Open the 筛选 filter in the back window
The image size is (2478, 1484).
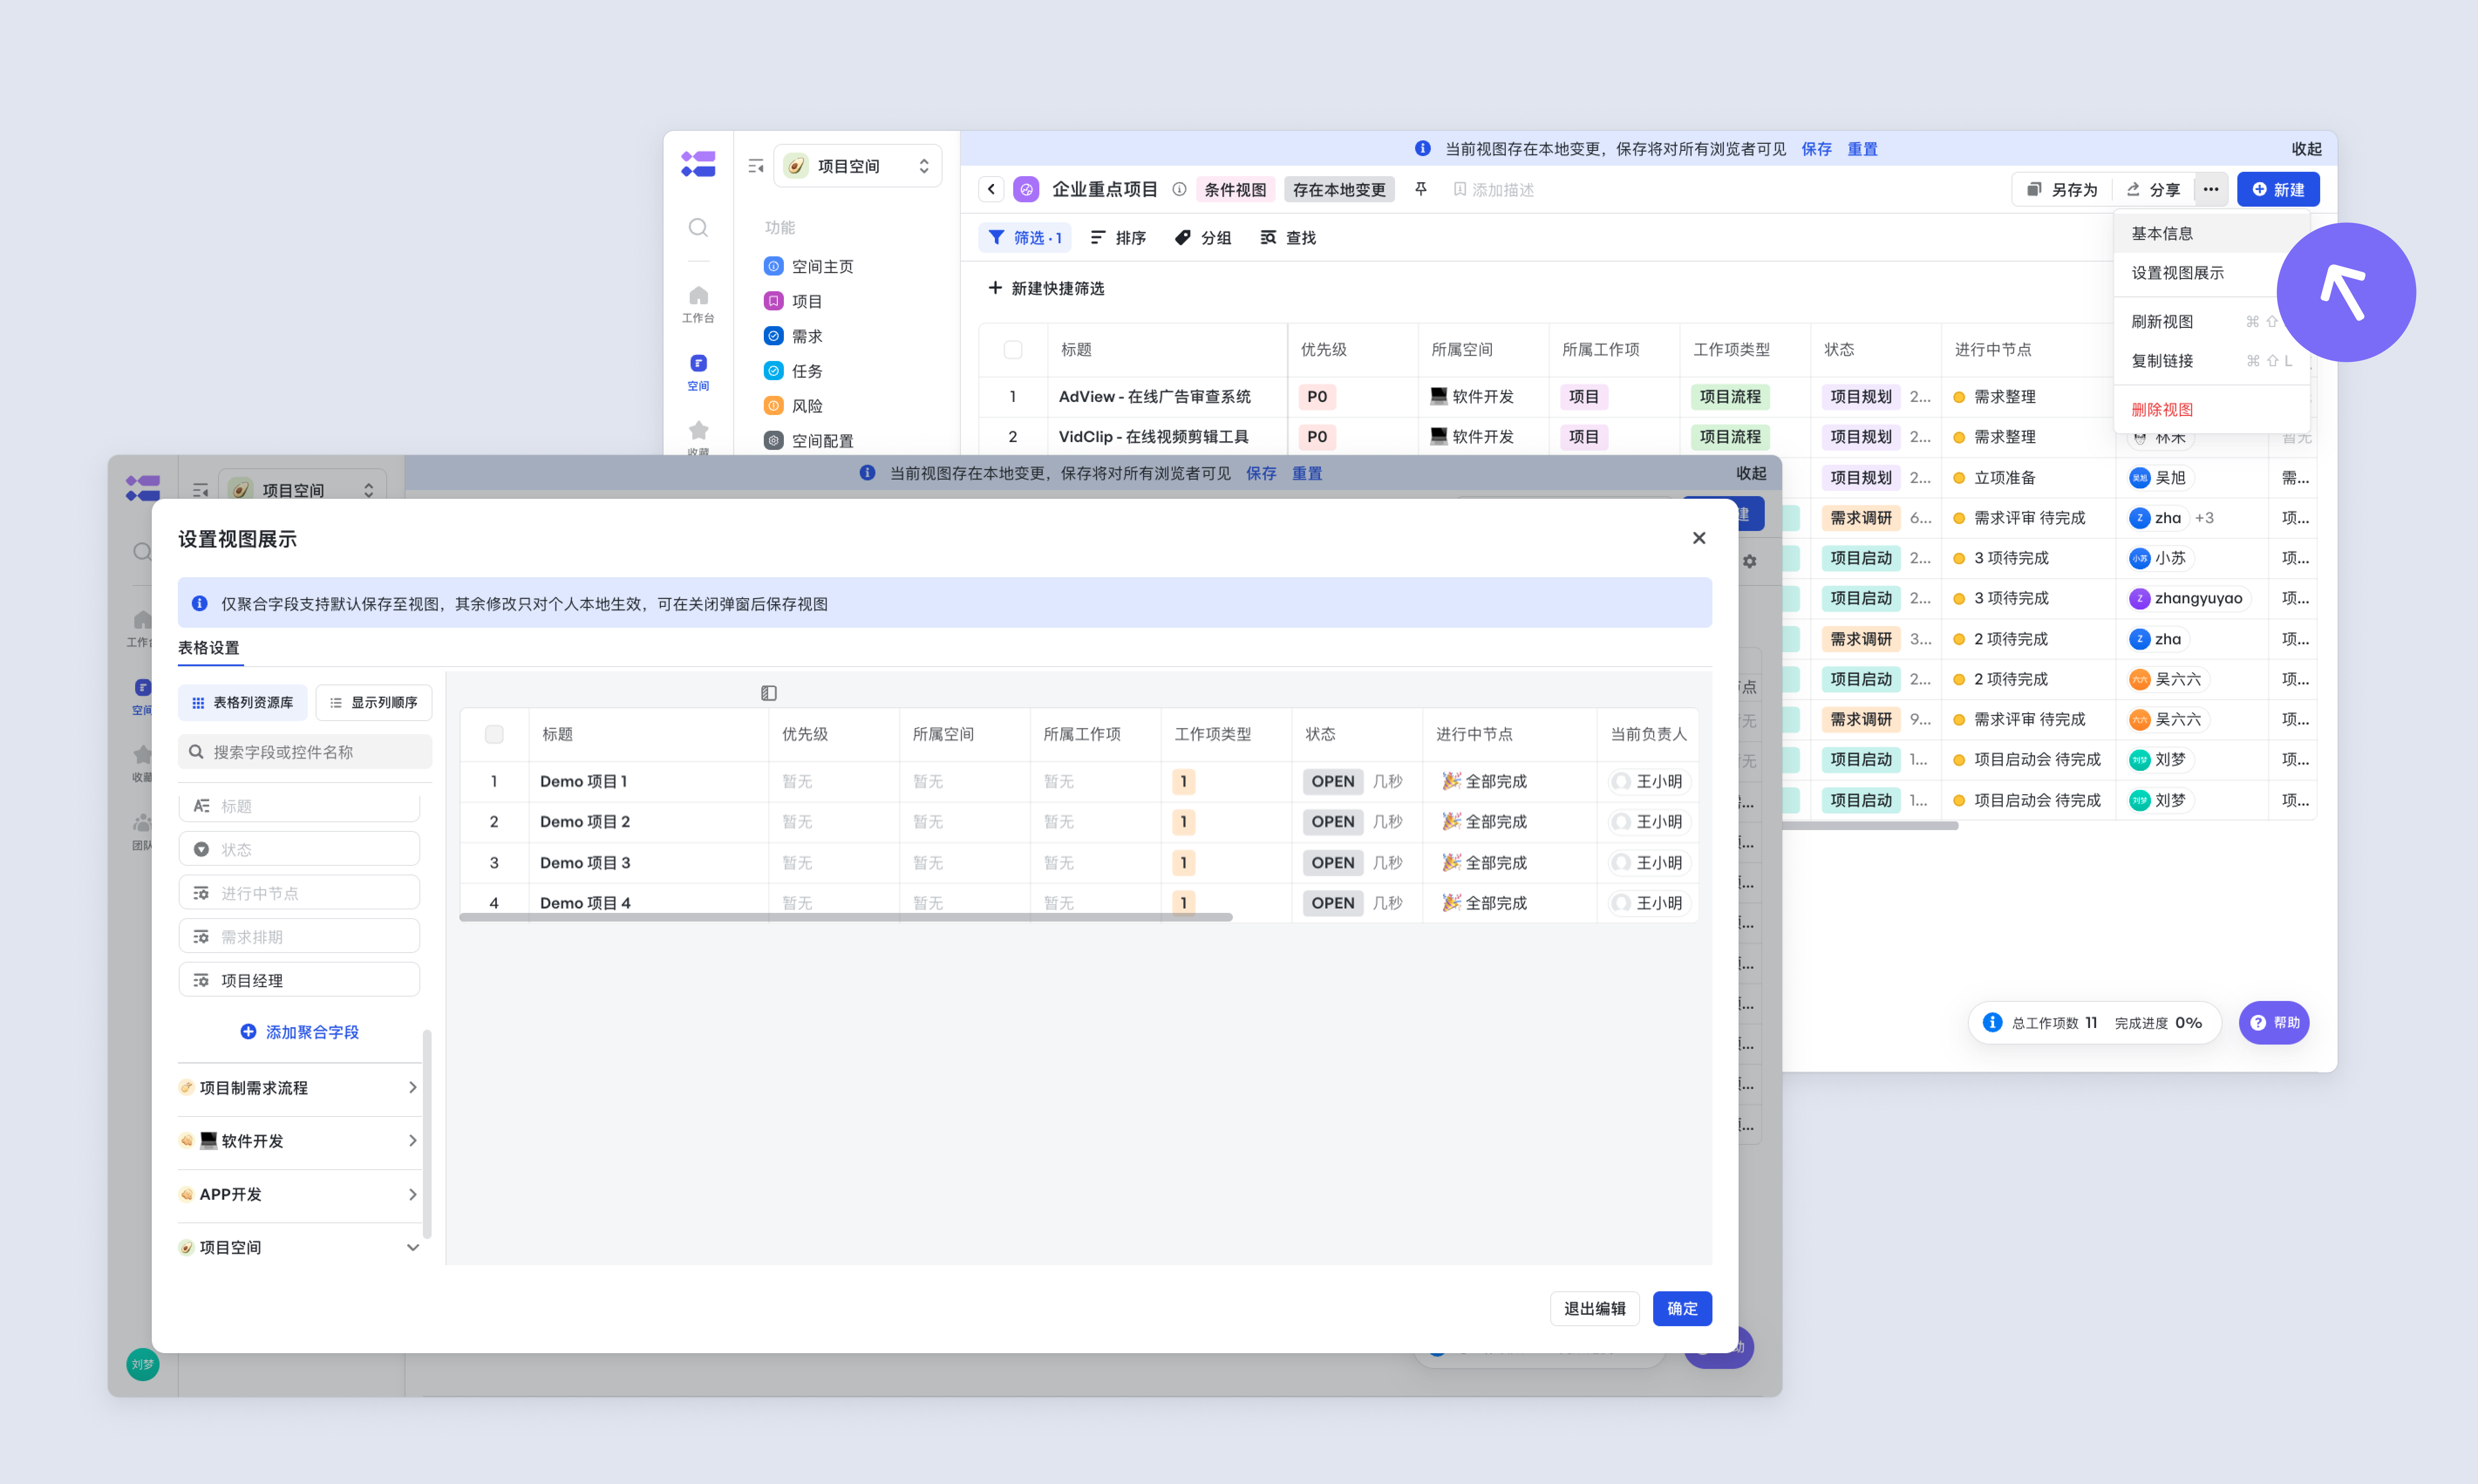(1025, 238)
